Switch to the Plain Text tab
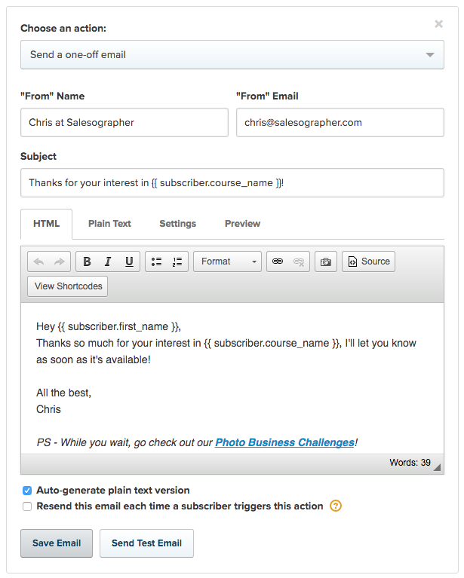The height and width of the screenshot is (578, 464). pyautogui.click(x=109, y=224)
